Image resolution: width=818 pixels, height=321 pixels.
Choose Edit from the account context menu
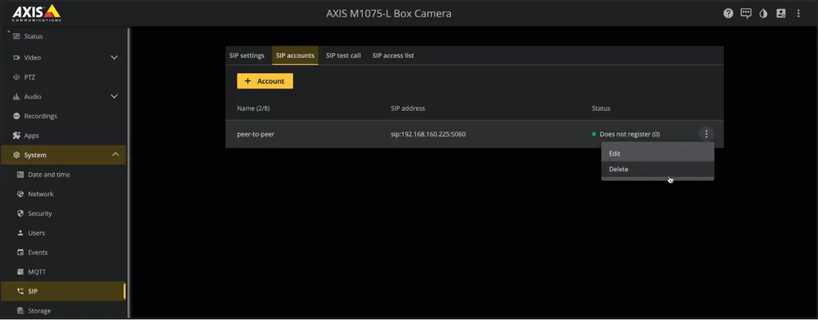(x=657, y=154)
